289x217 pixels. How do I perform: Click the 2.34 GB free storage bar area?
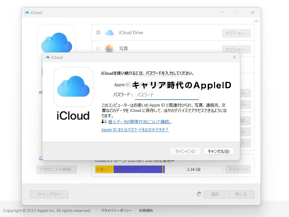[194, 169]
